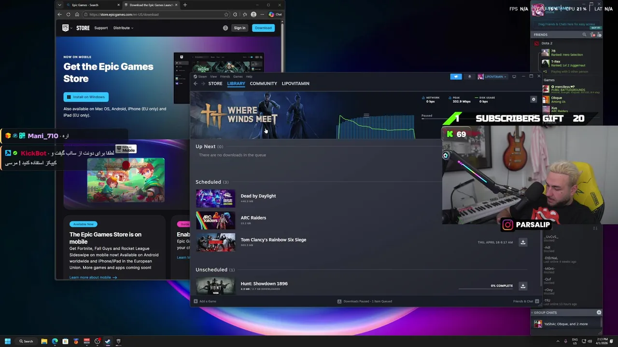Screen dimensions: 618x347
Task: Open Hunt: Showdown 1896 thumbnail
Action: tap(215, 286)
